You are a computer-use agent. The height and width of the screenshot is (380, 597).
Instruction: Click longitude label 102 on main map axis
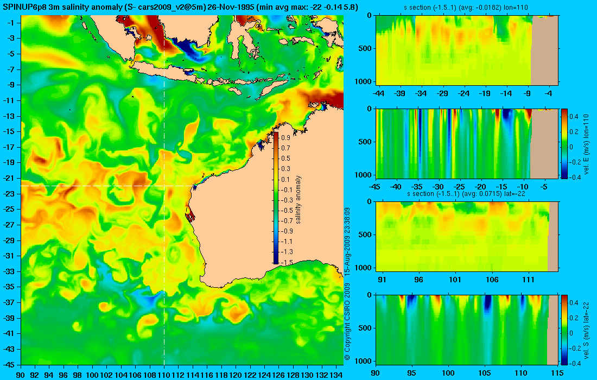click(106, 375)
